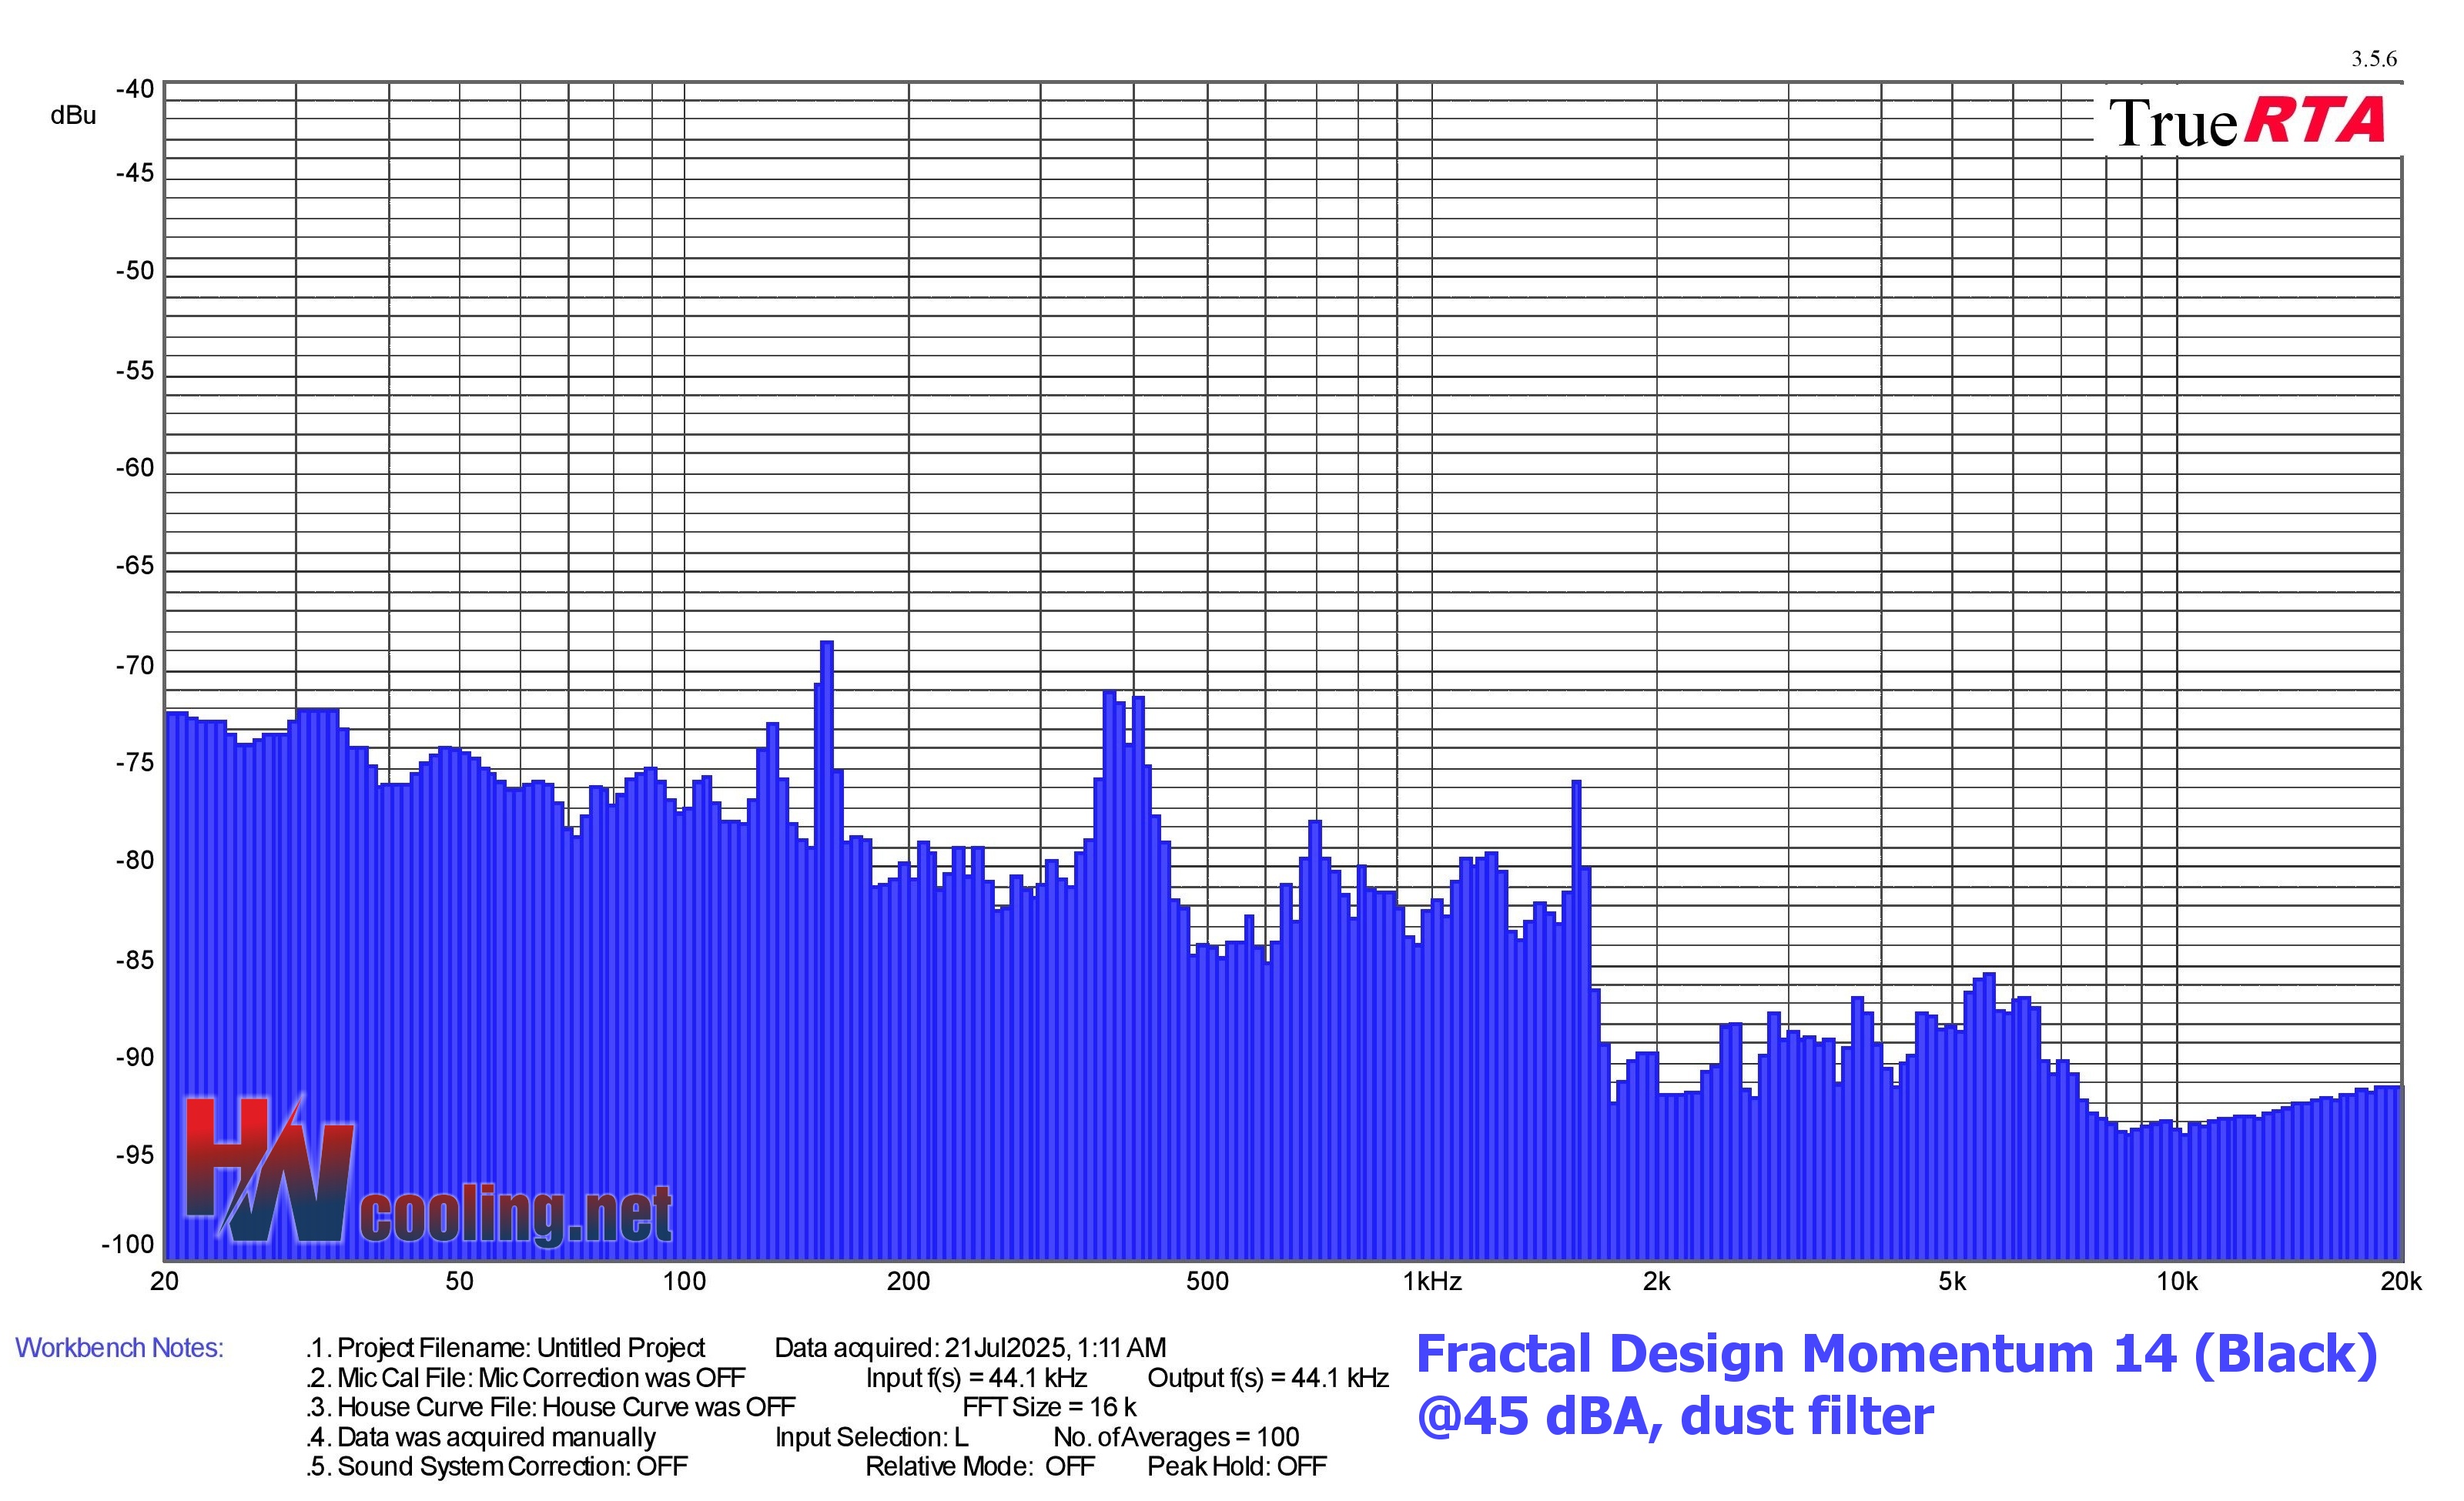This screenshot has height=1501, width=2464.
Task: Click the -100 dBu axis label
Action: [128, 1244]
